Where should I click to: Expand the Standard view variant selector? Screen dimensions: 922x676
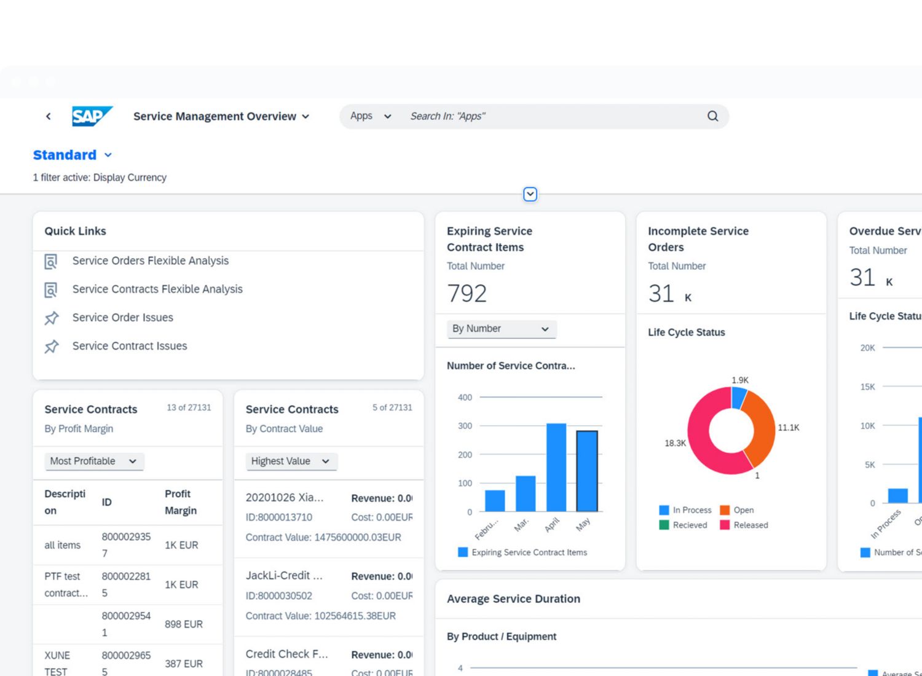(x=108, y=155)
